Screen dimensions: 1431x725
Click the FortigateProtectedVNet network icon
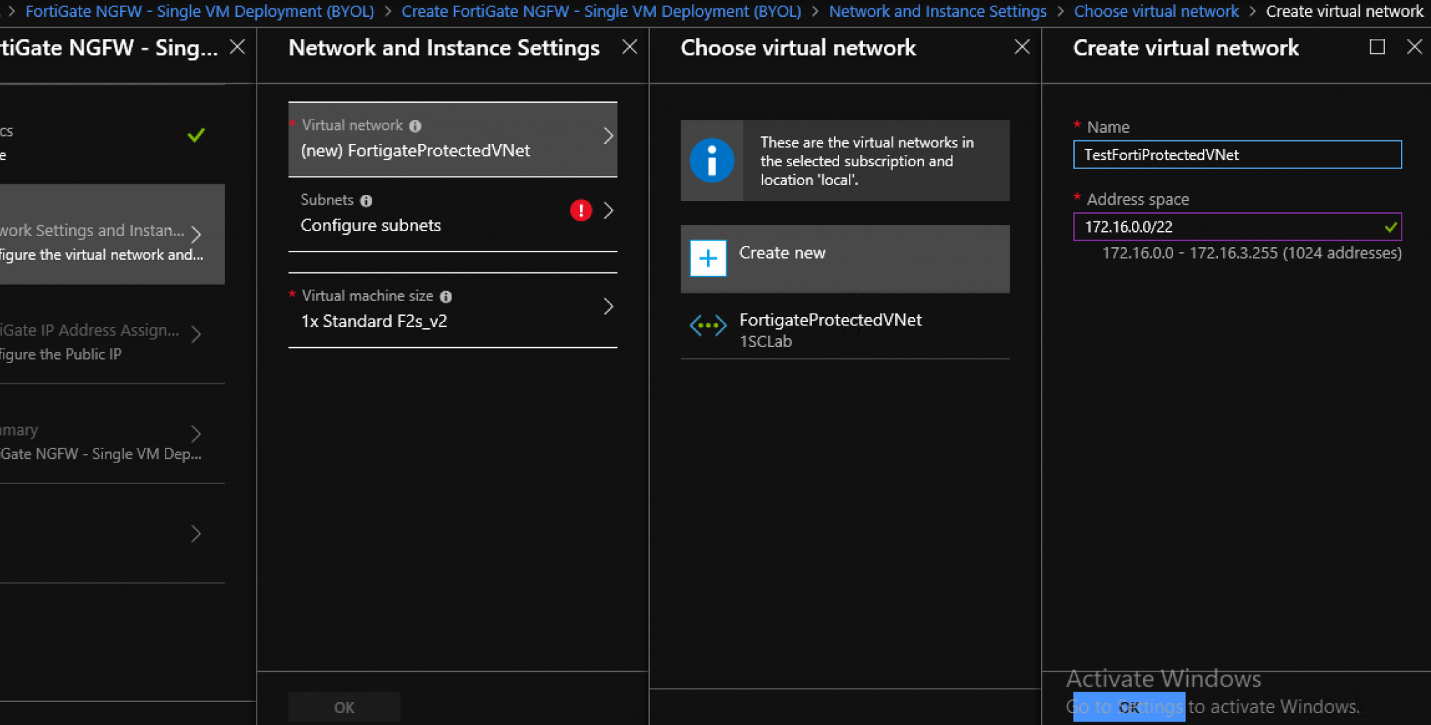click(x=707, y=324)
